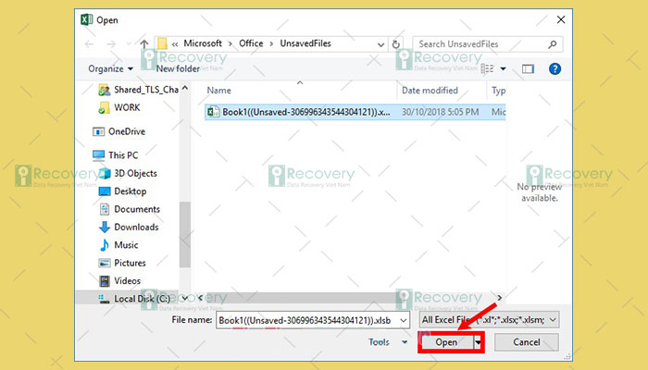Open the view options dropdown arrow
Image resolution: width=648 pixels, height=370 pixels.
[x=503, y=68]
